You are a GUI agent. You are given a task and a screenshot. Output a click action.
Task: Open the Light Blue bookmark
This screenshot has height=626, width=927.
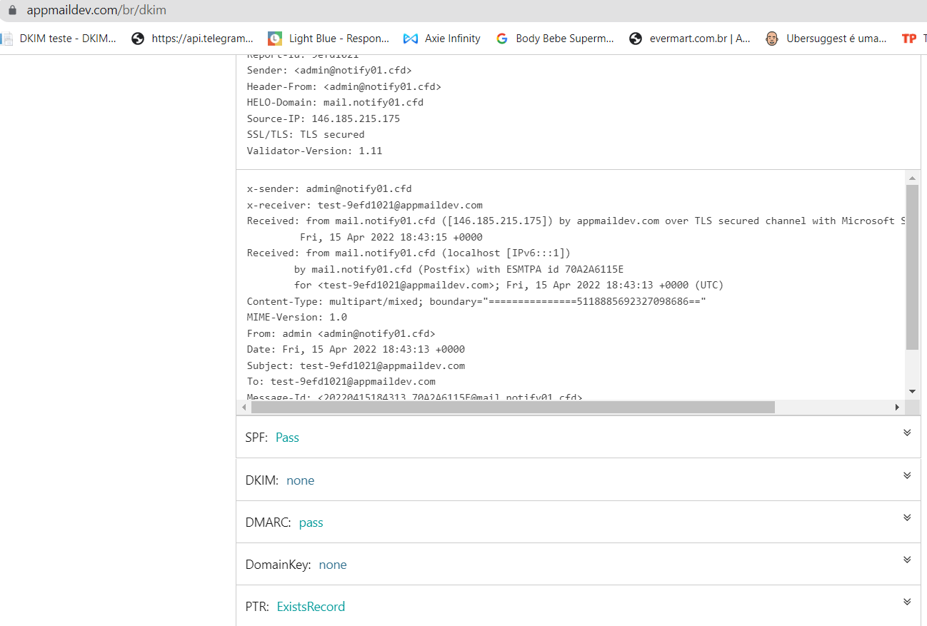coord(329,39)
